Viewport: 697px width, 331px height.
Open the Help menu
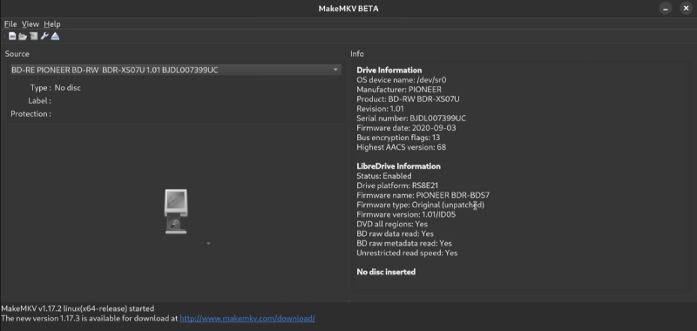(x=52, y=24)
